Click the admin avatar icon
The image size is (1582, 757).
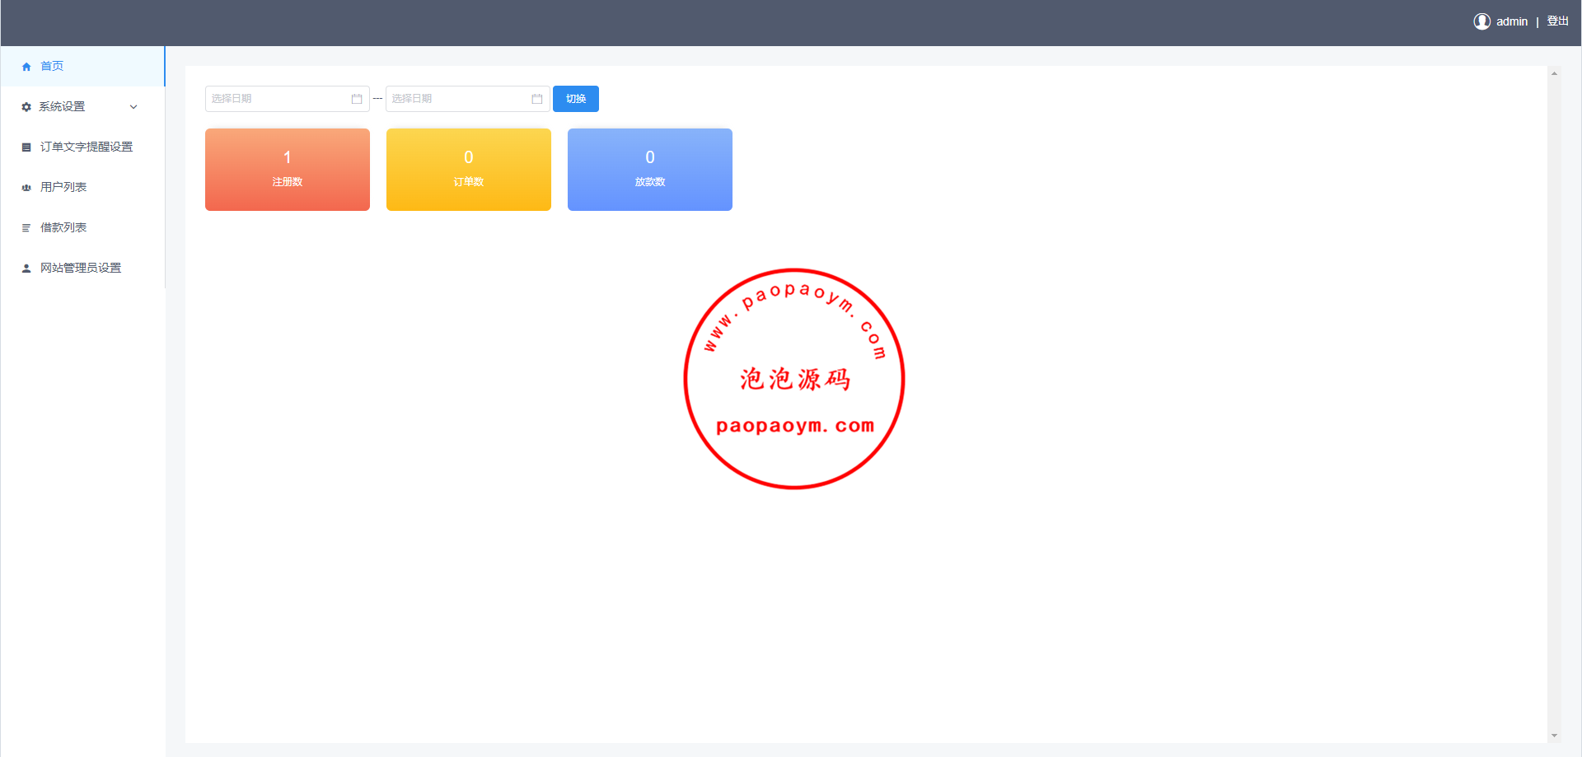tap(1481, 21)
